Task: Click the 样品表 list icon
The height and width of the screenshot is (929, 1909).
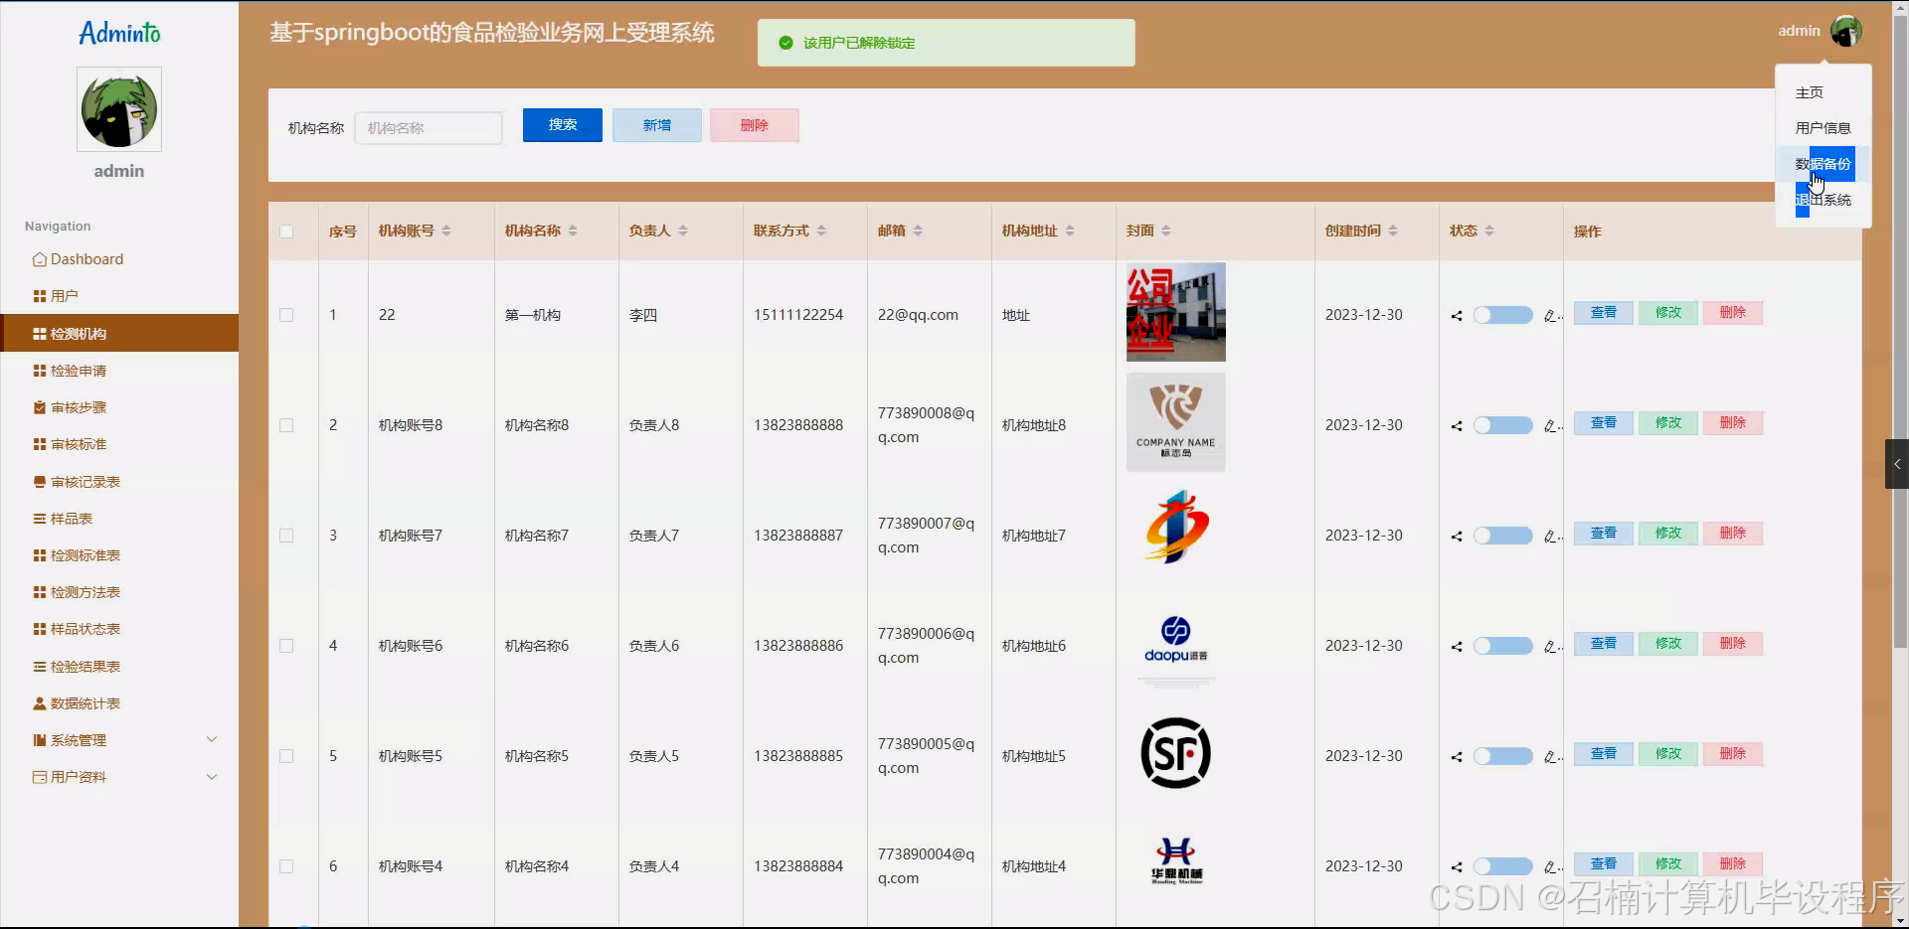Action: [x=40, y=519]
